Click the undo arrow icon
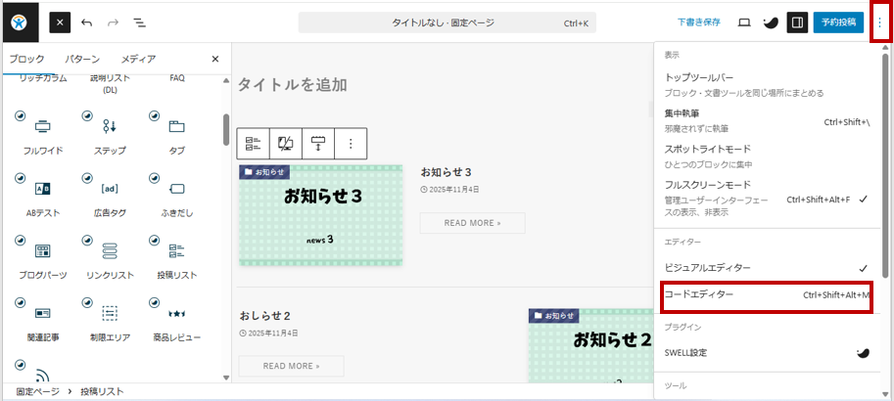 tap(87, 22)
